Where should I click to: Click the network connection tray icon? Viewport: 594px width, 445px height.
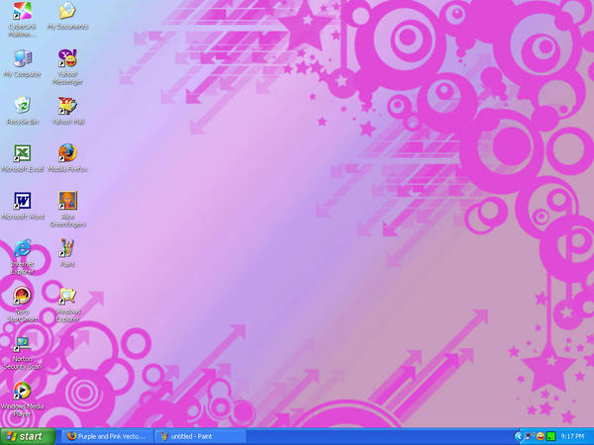(529, 437)
